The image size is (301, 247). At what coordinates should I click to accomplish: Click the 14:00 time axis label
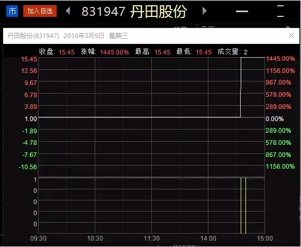tap(208, 239)
